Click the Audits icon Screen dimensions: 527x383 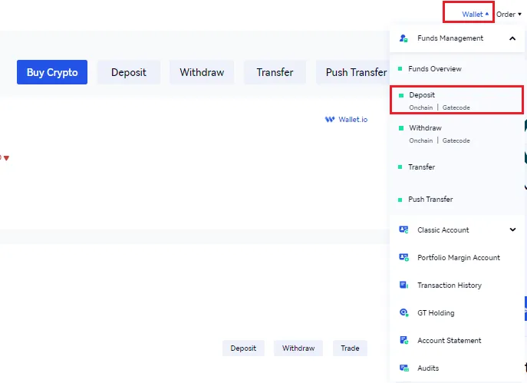403,368
